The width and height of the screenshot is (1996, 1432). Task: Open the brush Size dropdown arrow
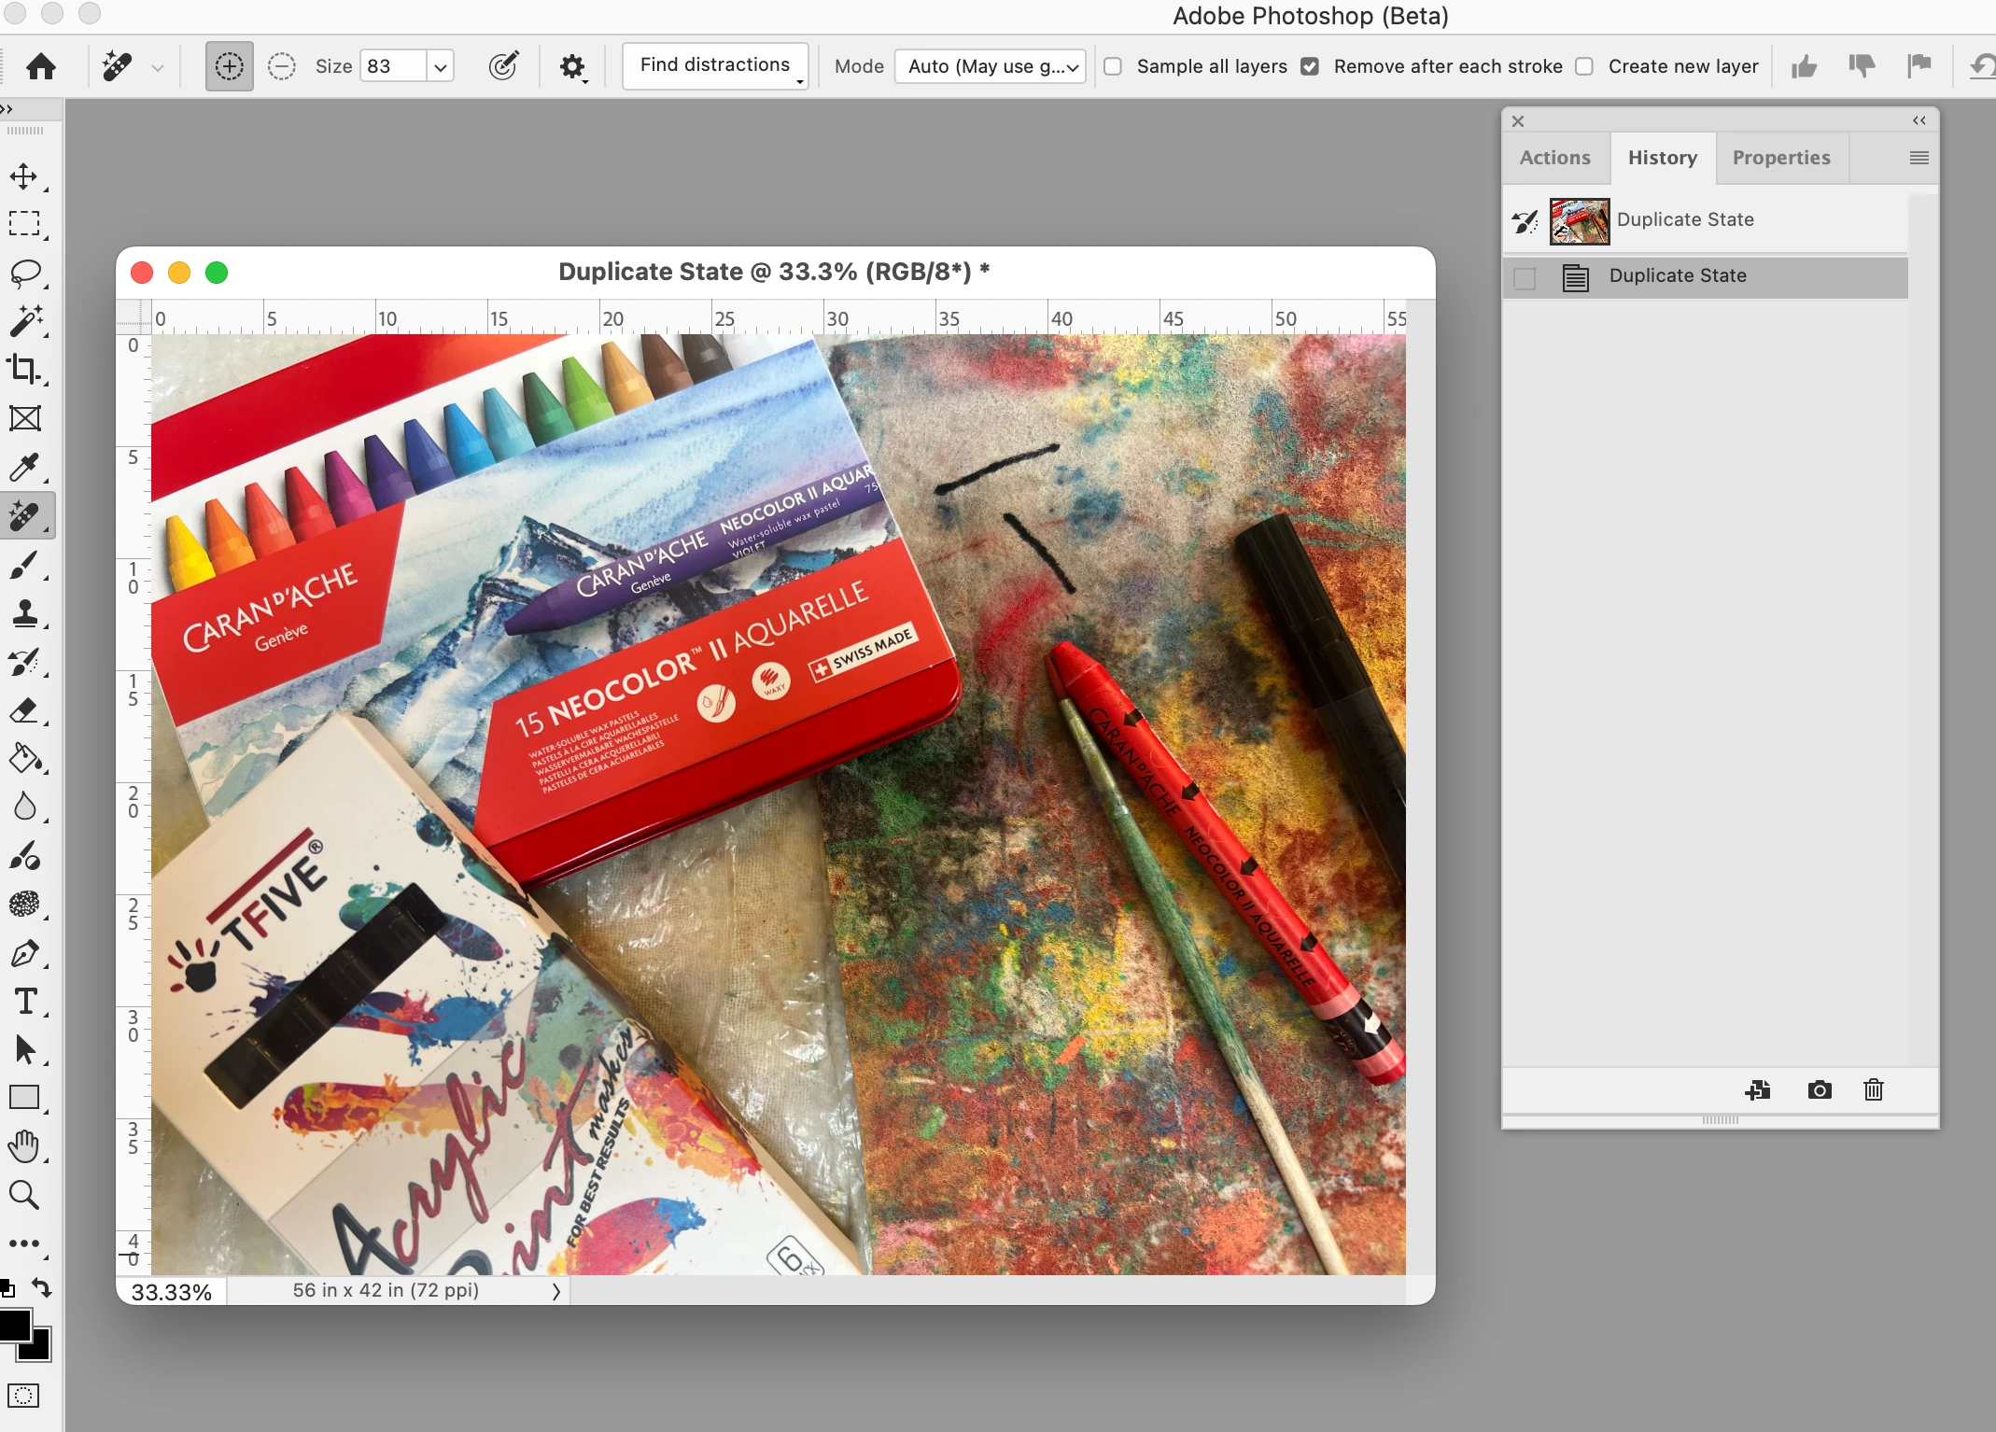[x=441, y=66]
